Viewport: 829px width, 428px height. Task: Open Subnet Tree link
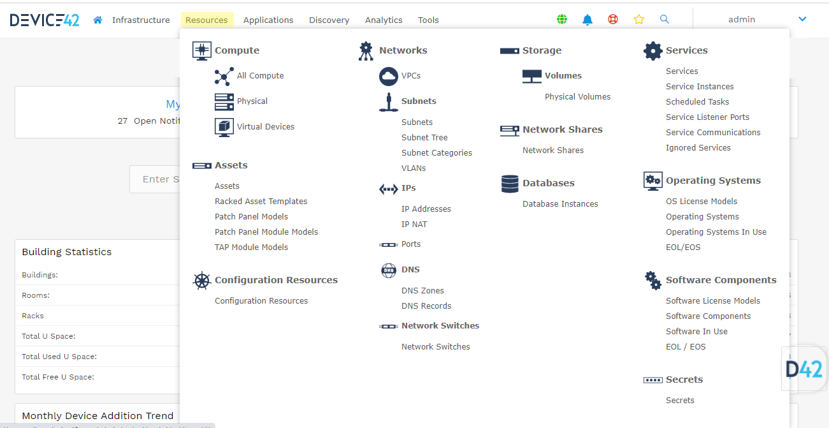click(x=424, y=138)
